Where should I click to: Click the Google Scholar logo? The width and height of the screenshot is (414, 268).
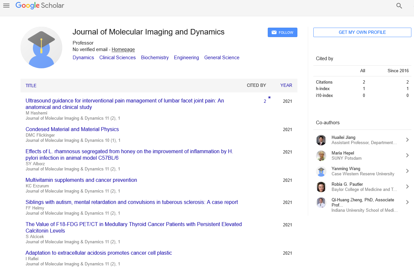point(40,6)
